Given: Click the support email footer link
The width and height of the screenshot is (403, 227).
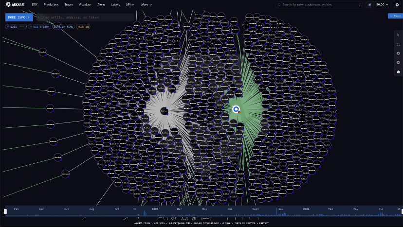Looking at the screenshot, I should tap(179, 224).
